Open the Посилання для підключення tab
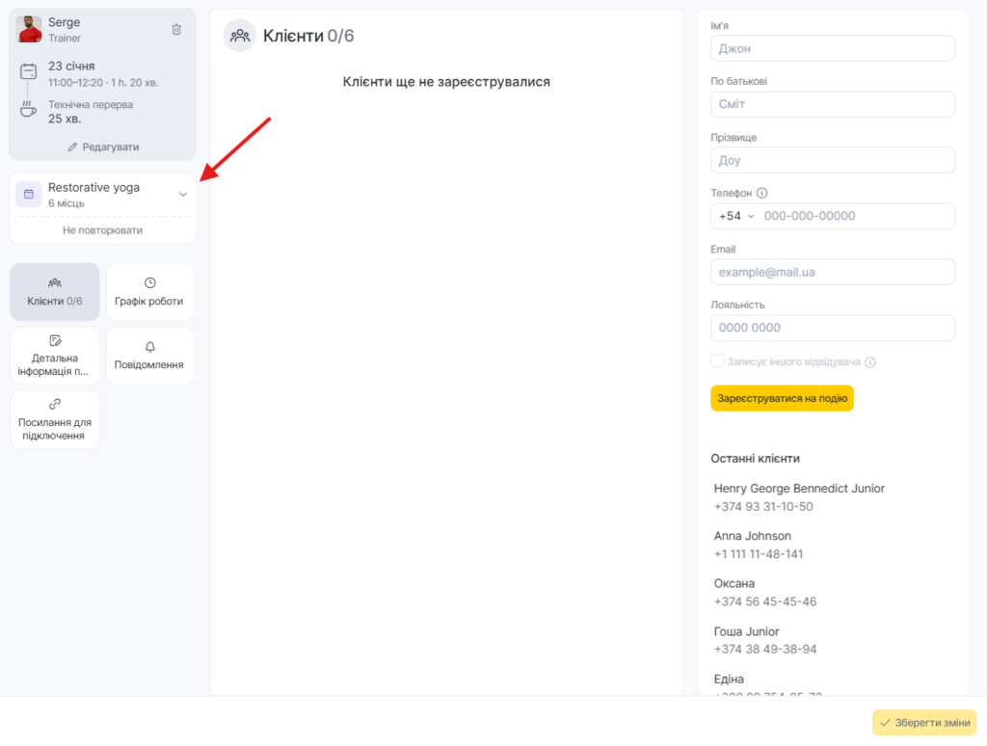Viewport: 987px width, 746px height. pyautogui.click(x=55, y=419)
